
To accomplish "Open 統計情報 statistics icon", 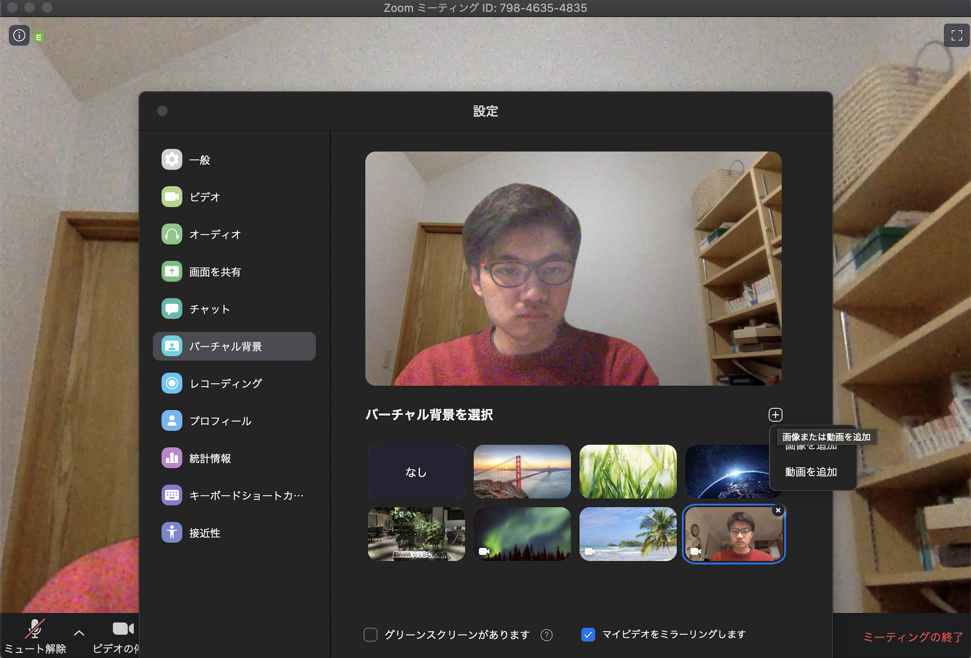I will pos(171,458).
